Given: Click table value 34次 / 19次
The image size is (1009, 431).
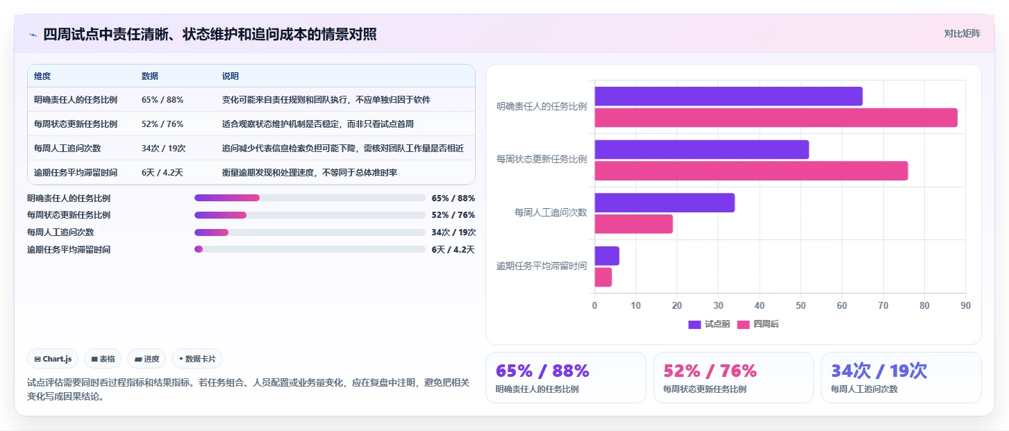Looking at the screenshot, I should click(x=164, y=148).
